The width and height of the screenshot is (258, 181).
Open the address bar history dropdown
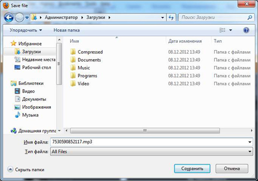point(163,17)
